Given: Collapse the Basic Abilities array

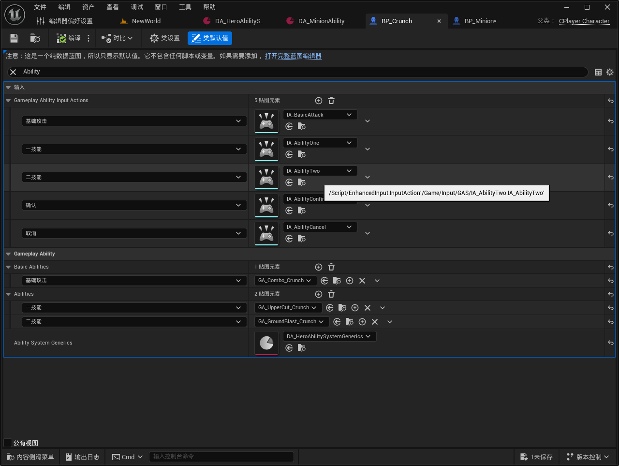Looking at the screenshot, I should coord(8,267).
